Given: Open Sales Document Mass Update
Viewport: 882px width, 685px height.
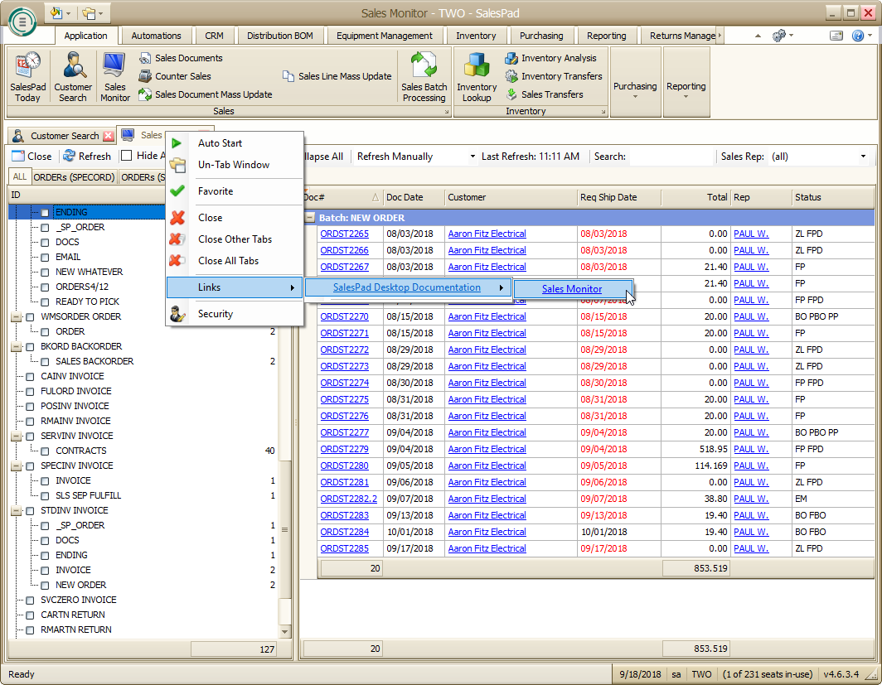Looking at the screenshot, I should coord(213,94).
